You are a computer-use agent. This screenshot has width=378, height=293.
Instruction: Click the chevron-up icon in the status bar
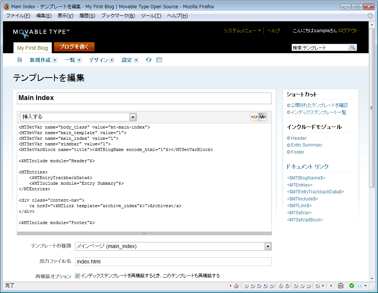pos(302,286)
